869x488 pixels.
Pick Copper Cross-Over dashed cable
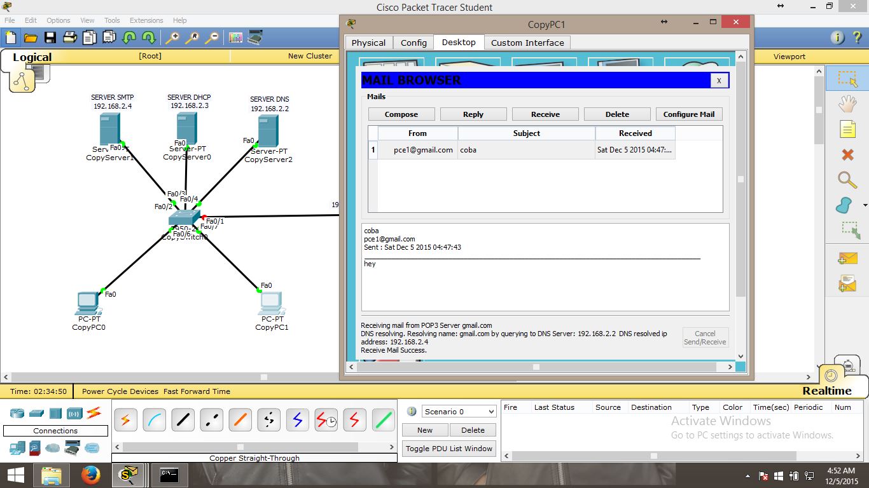click(211, 420)
